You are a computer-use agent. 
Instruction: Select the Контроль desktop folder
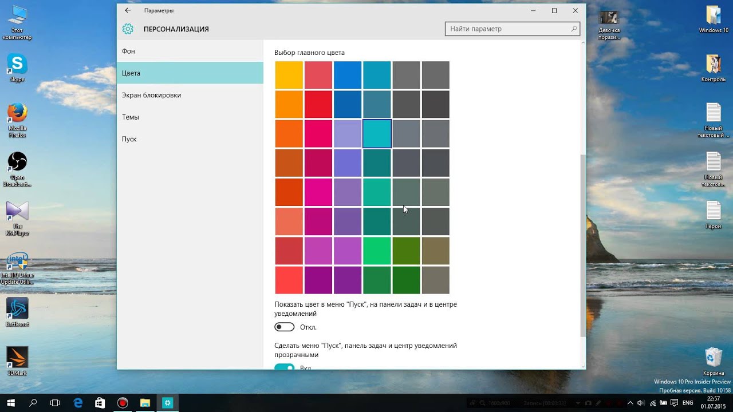point(714,68)
